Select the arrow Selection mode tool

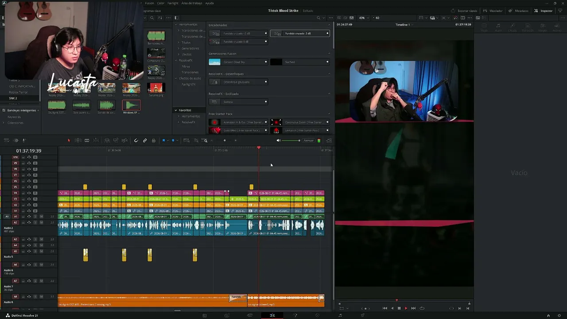pyautogui.click(x=69, y=140)
